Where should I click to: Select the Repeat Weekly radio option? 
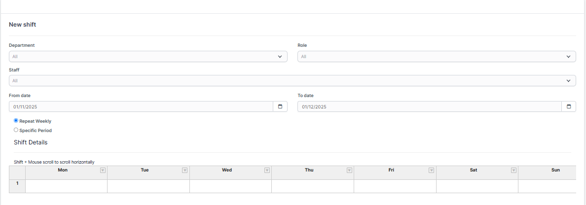coord(16,121)
